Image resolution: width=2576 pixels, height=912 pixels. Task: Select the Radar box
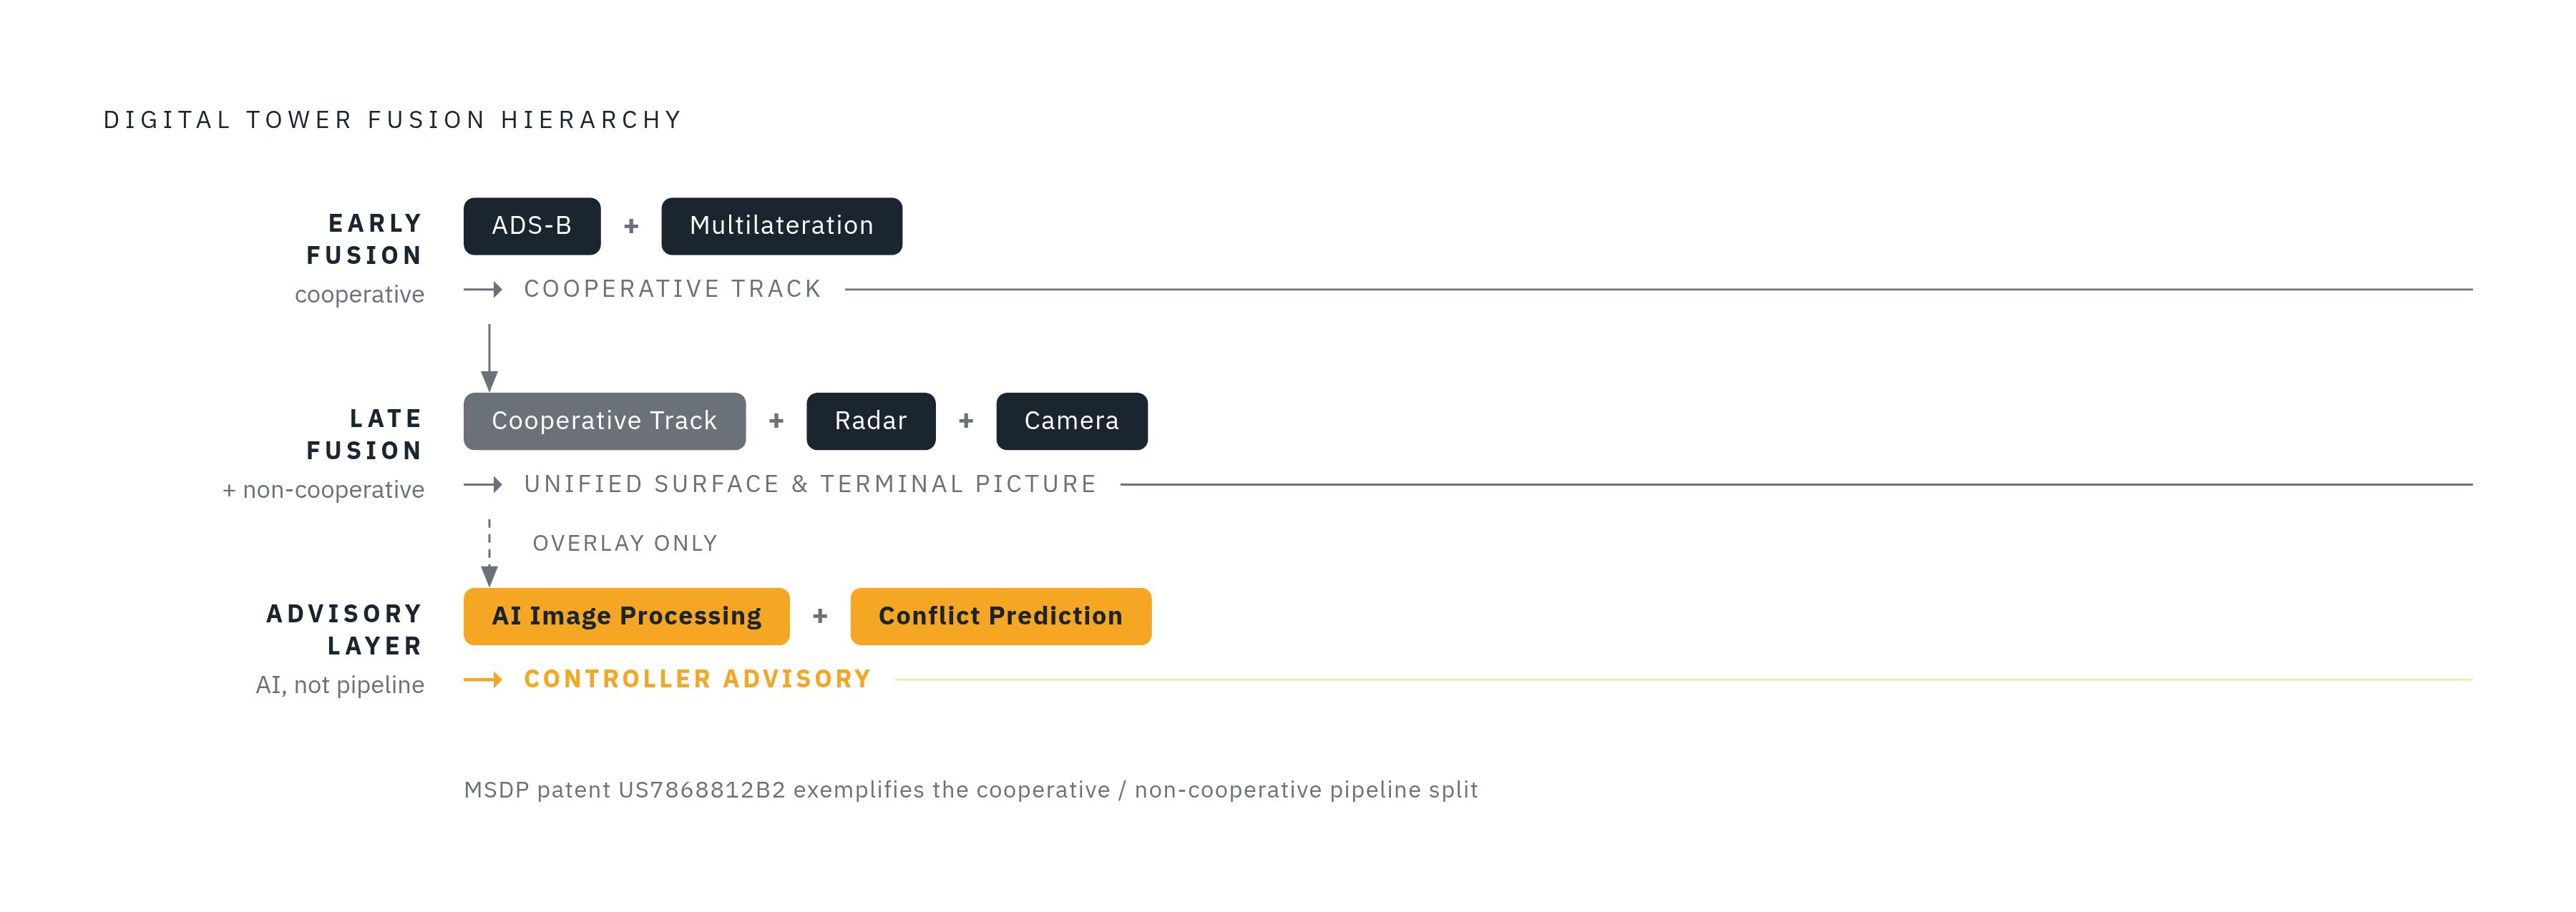click(871, 421)
